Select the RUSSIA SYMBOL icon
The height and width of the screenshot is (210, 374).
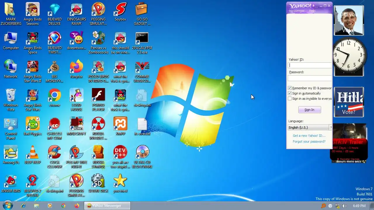pos(98,157)
